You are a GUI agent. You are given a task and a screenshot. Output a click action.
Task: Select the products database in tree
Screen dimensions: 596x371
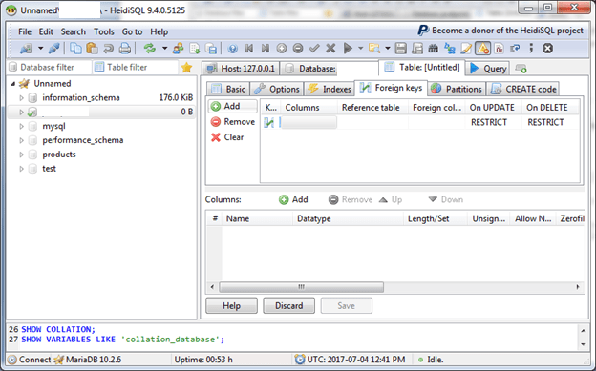coord(59,155)
